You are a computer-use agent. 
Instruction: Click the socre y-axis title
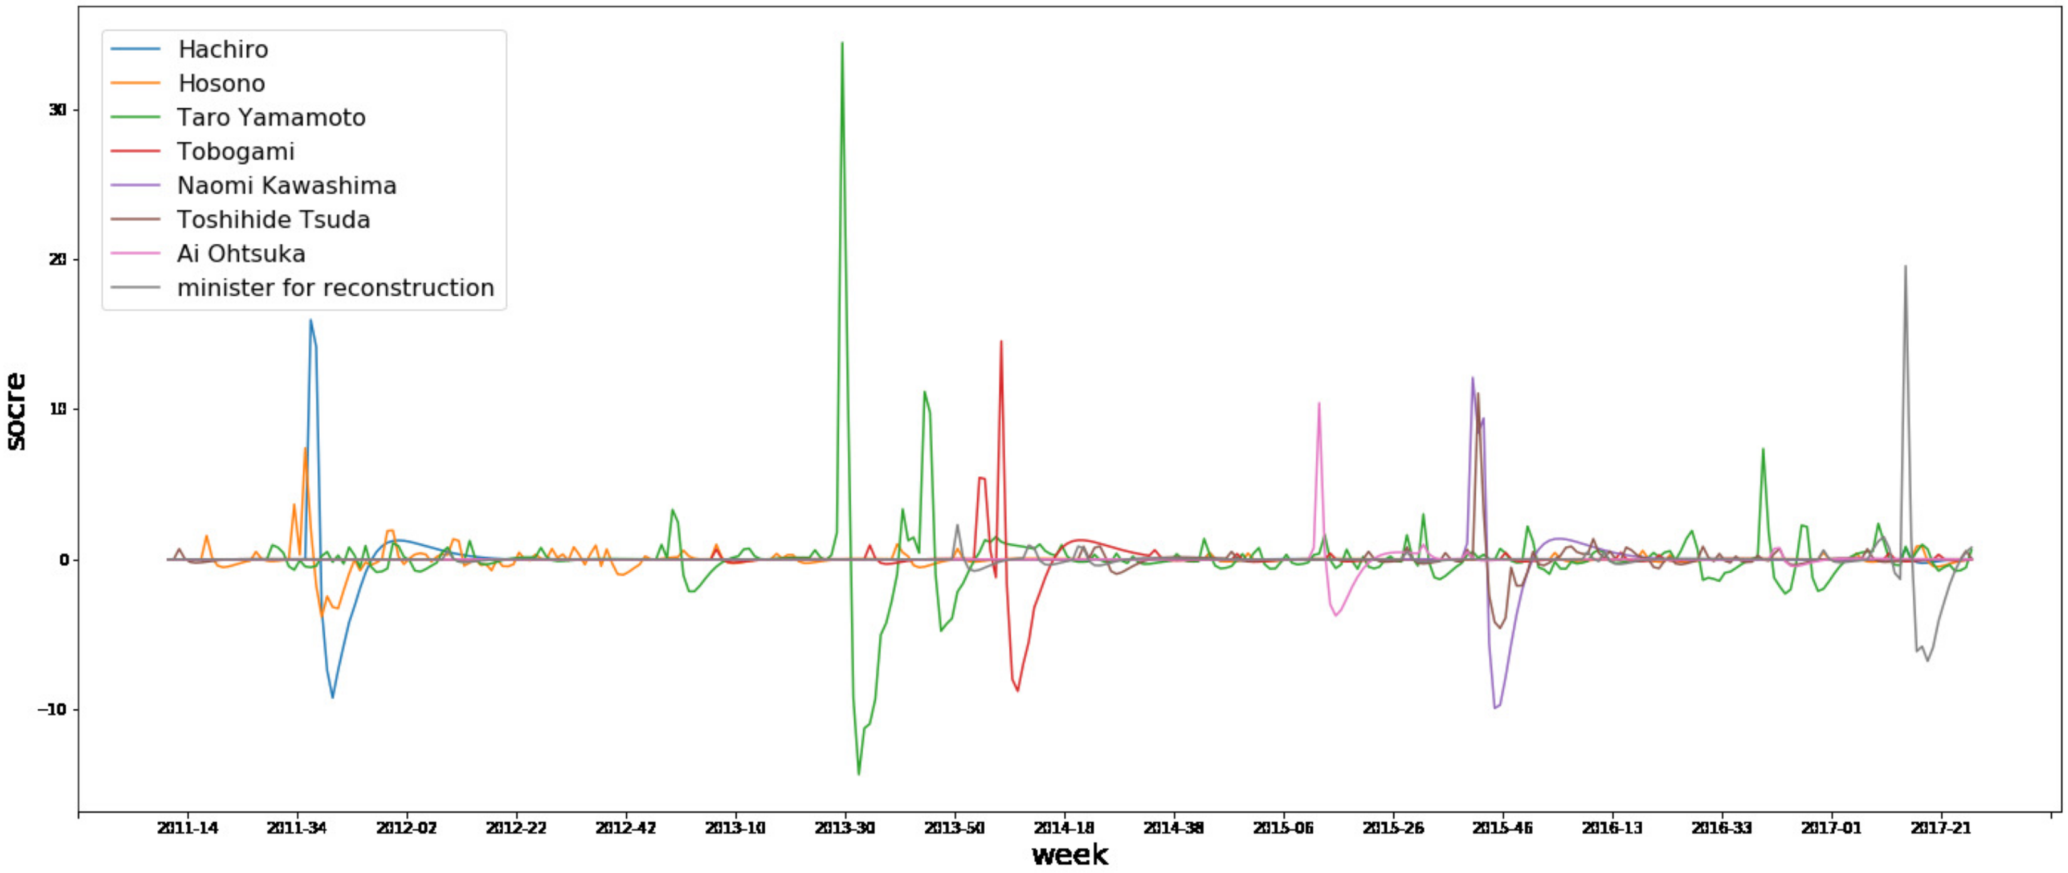16,412
